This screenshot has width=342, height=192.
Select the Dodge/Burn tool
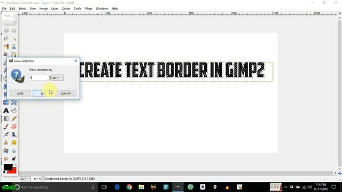pyautogui.click(x=14, y=158)
